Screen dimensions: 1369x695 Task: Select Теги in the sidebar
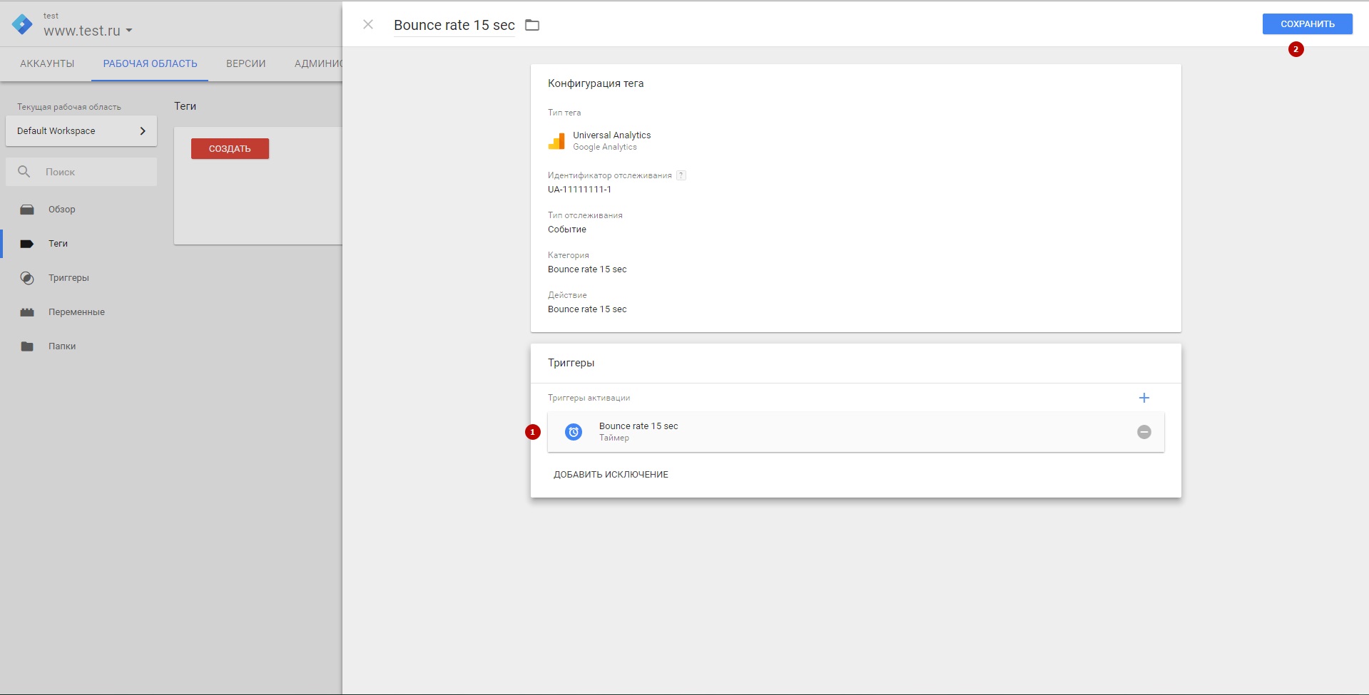pyautogui.click(x=58, y=244)
